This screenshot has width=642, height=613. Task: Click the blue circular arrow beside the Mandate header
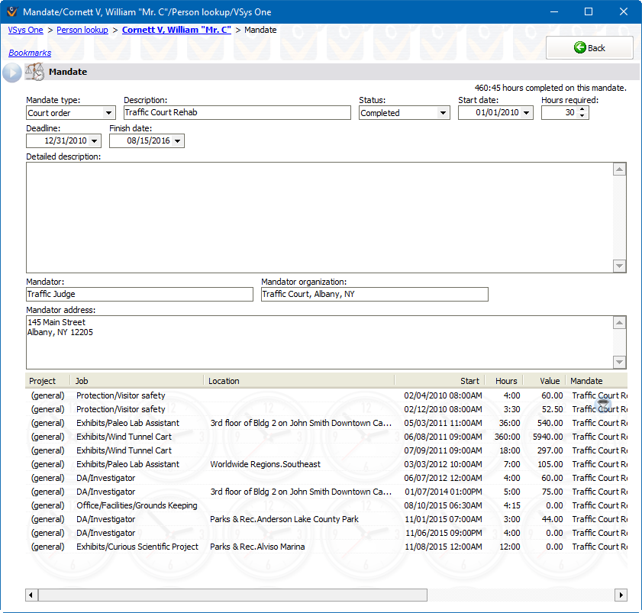point(11,73)
